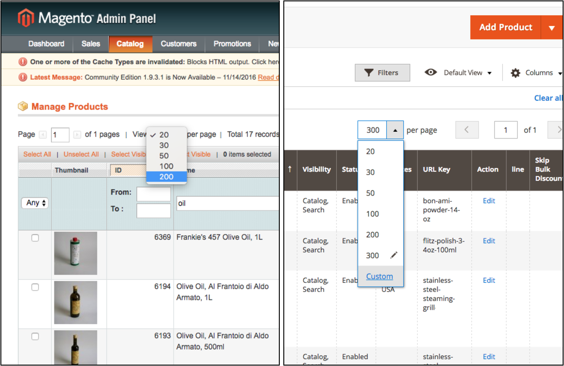Click the Custom per-page link
This screenshot has height=366, width=564.
point(379,277)
